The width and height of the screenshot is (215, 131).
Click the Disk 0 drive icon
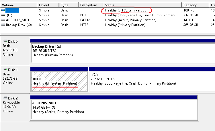[x=5, y=41]
